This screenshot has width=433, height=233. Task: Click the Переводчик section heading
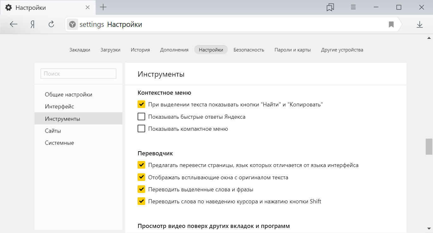coord(155,153)
